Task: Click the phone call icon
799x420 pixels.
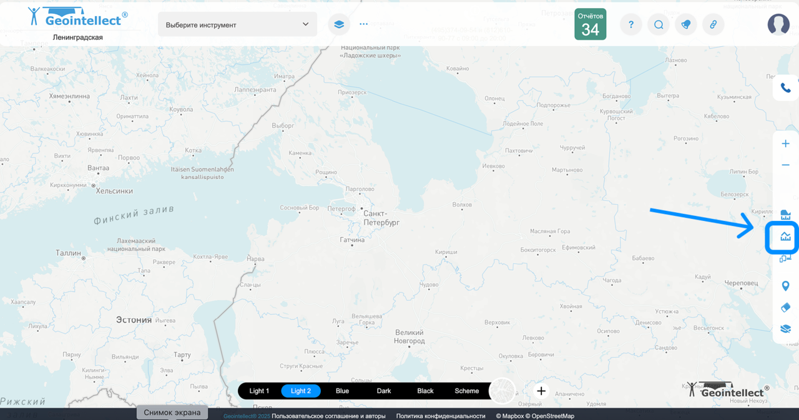Action: pos(785,88)
